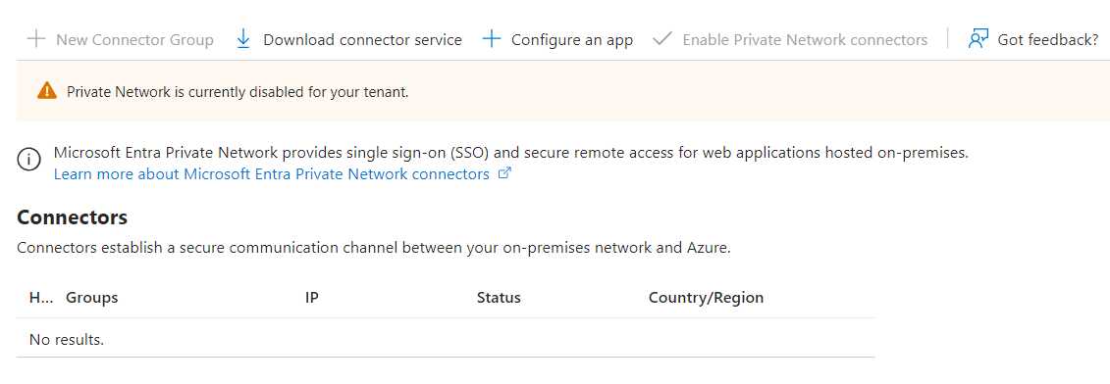Click the plus icon beside Configure an app

coord(492,39)
